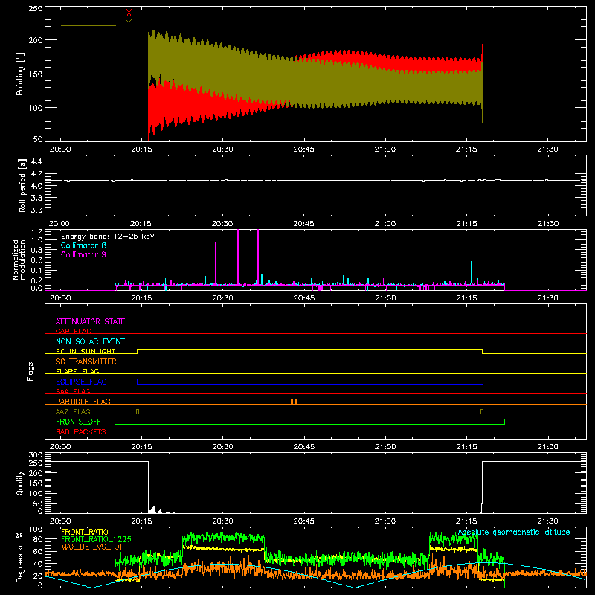
Task: Select the 'Energy band: 12-25 keV' label
Action: [x=108, y=237]
